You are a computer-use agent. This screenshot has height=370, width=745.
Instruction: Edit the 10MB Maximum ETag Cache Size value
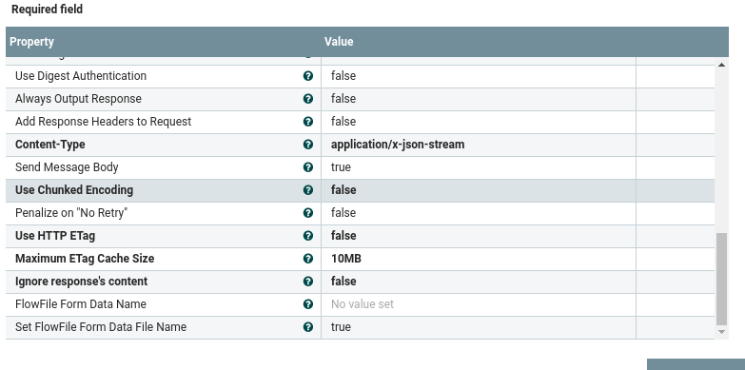point(479,259)
